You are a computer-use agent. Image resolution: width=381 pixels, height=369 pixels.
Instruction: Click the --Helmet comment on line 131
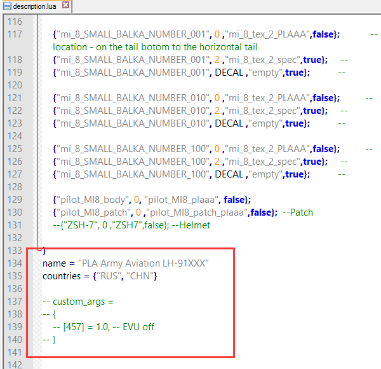pyautogui.click(x=191, y=225)
